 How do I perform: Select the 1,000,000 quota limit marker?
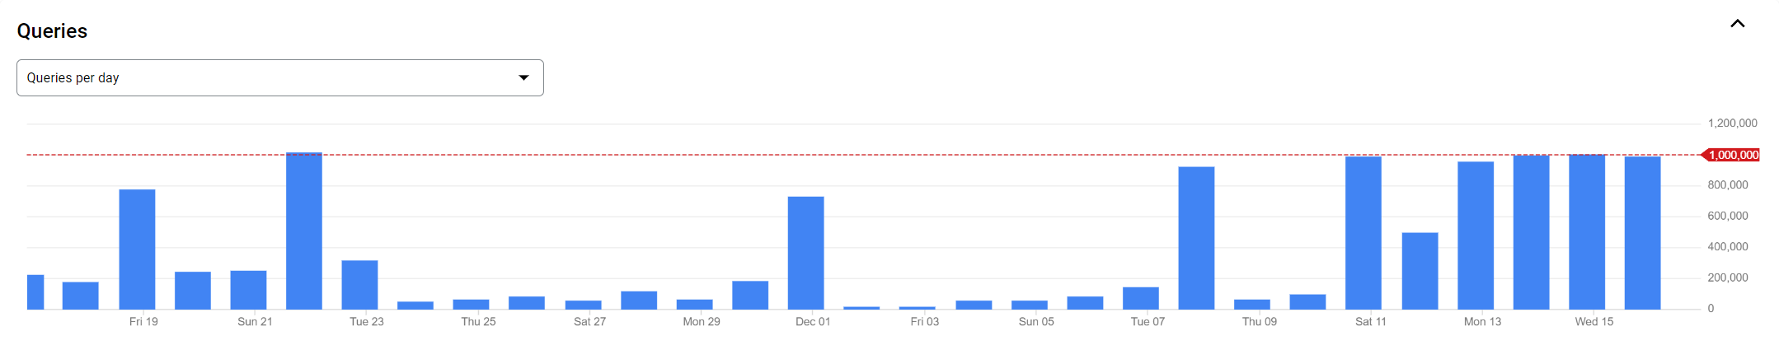[1731, 155]
